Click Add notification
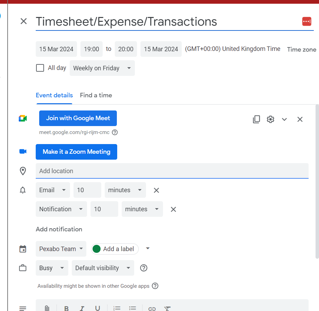319x311 pixels. (59, 229)
